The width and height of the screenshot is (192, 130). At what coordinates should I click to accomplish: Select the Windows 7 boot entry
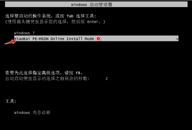click(x=24, y=33)
